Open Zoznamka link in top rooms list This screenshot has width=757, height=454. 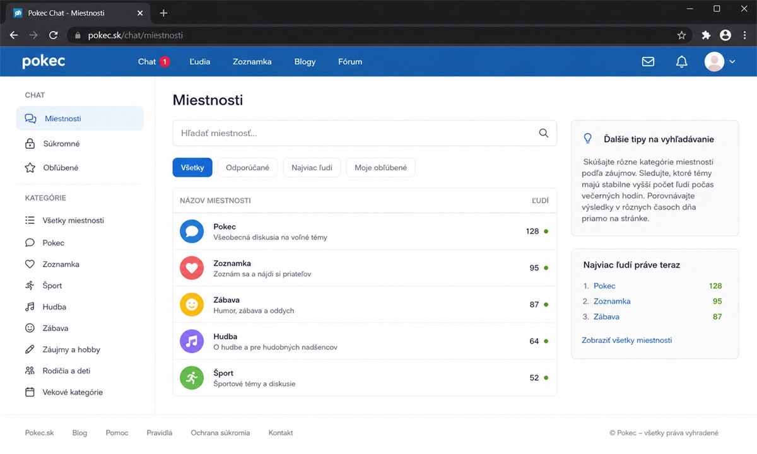tap(612, 301)
